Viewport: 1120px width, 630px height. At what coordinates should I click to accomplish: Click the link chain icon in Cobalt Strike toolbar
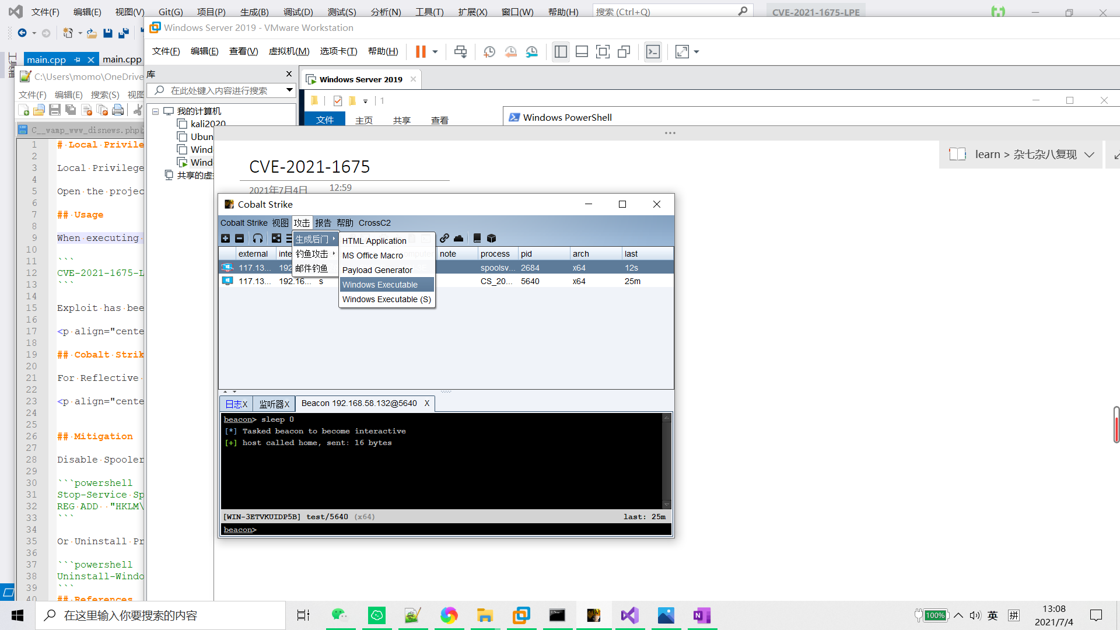444,238
